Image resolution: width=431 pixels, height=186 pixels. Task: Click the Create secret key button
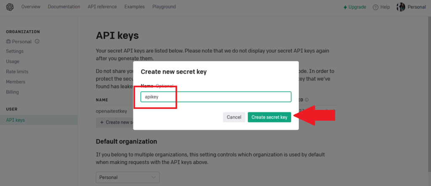coord(269,117)
